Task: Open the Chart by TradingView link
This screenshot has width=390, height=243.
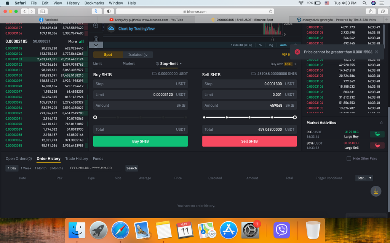Action: click(136, 29)
